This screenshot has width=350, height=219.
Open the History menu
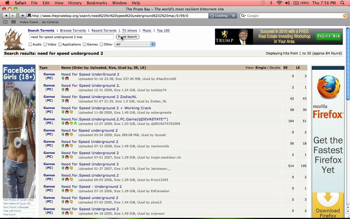[x=75, y=3]
